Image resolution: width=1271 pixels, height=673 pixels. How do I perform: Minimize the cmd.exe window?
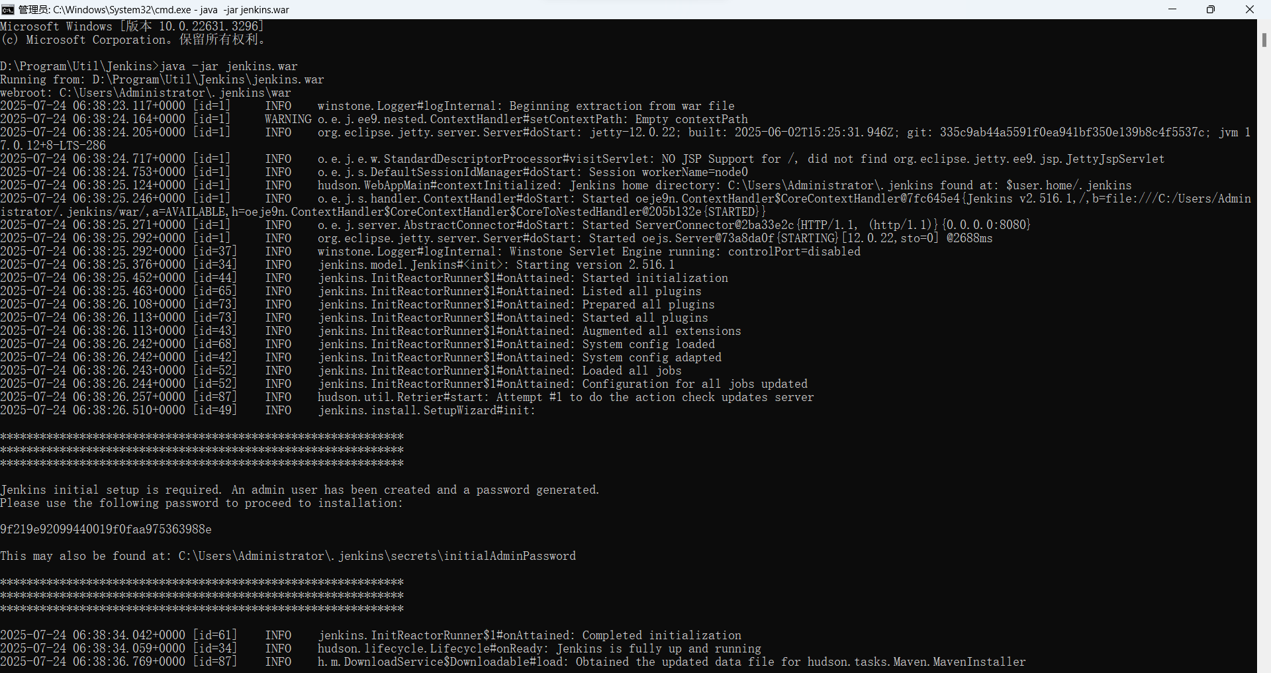pyautogui.click(x=1172, y=9)
